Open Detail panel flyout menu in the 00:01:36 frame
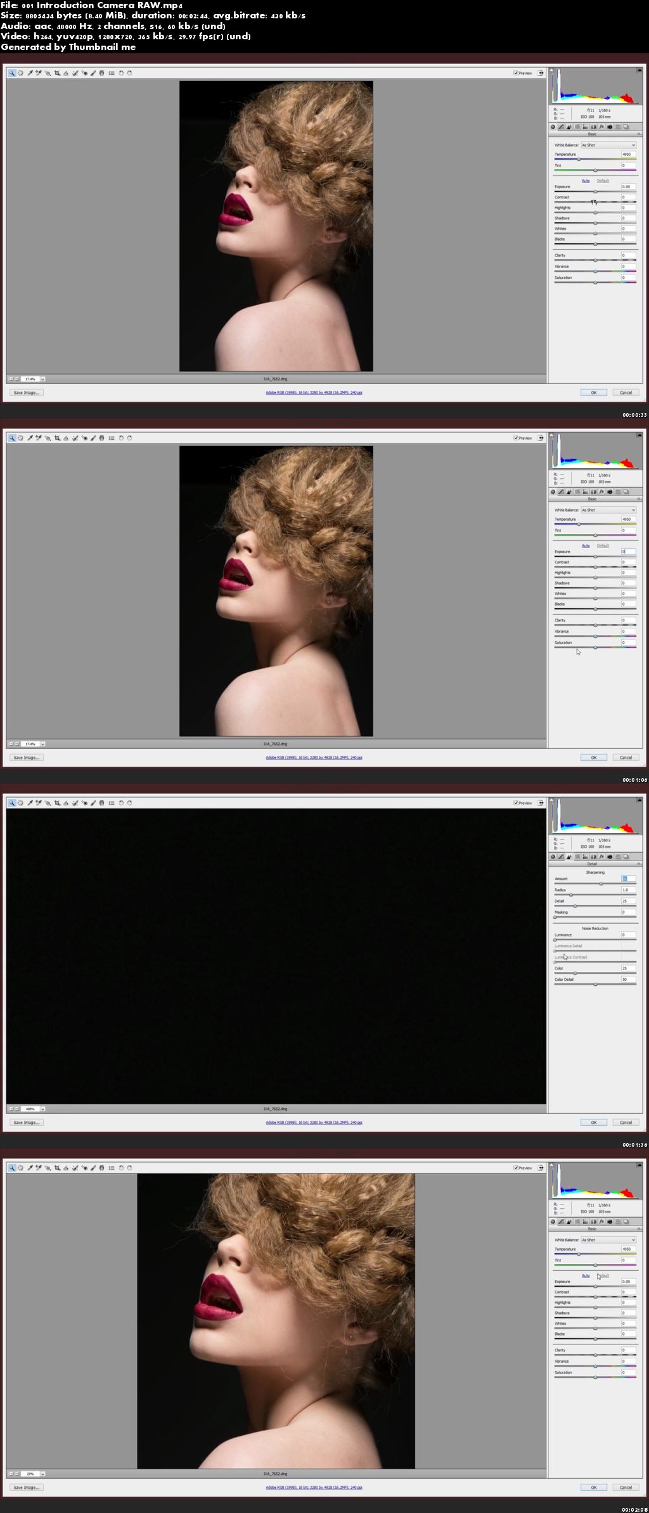This screenshot has height=1513, width=649. pos(639,864)
